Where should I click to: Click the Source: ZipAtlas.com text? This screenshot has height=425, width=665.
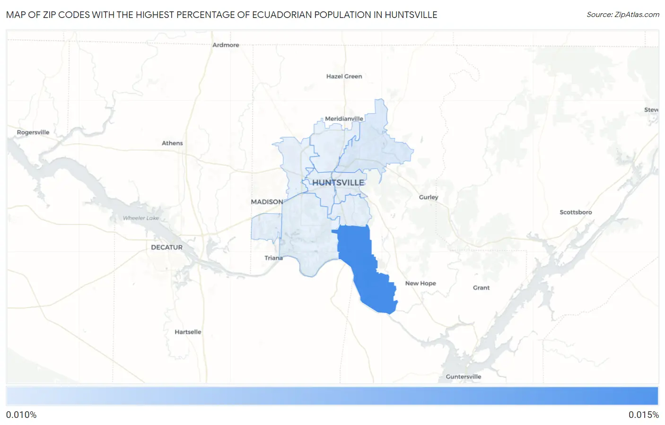pyautogui.click(x=623, y=15)
